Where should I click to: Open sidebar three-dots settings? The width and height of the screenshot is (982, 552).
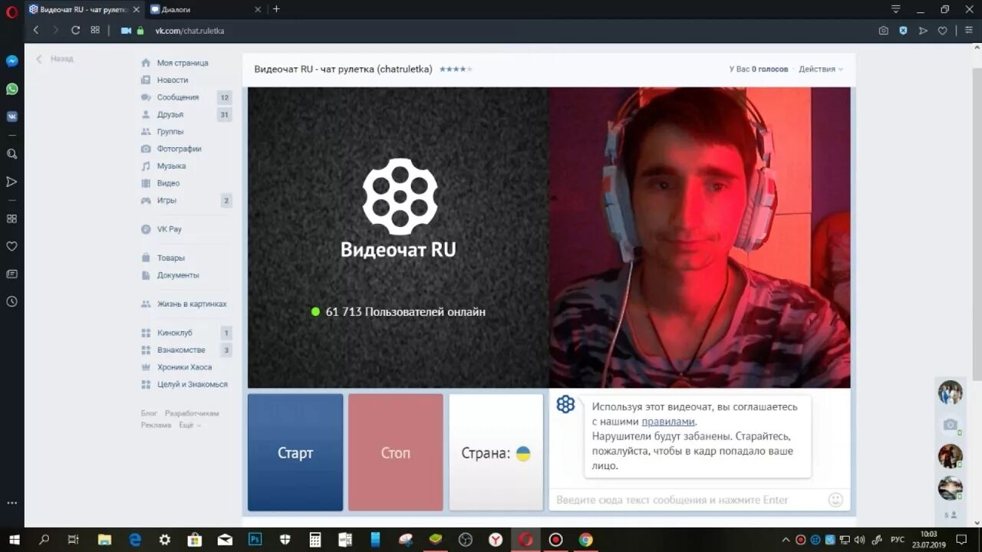tap(12, 504)
